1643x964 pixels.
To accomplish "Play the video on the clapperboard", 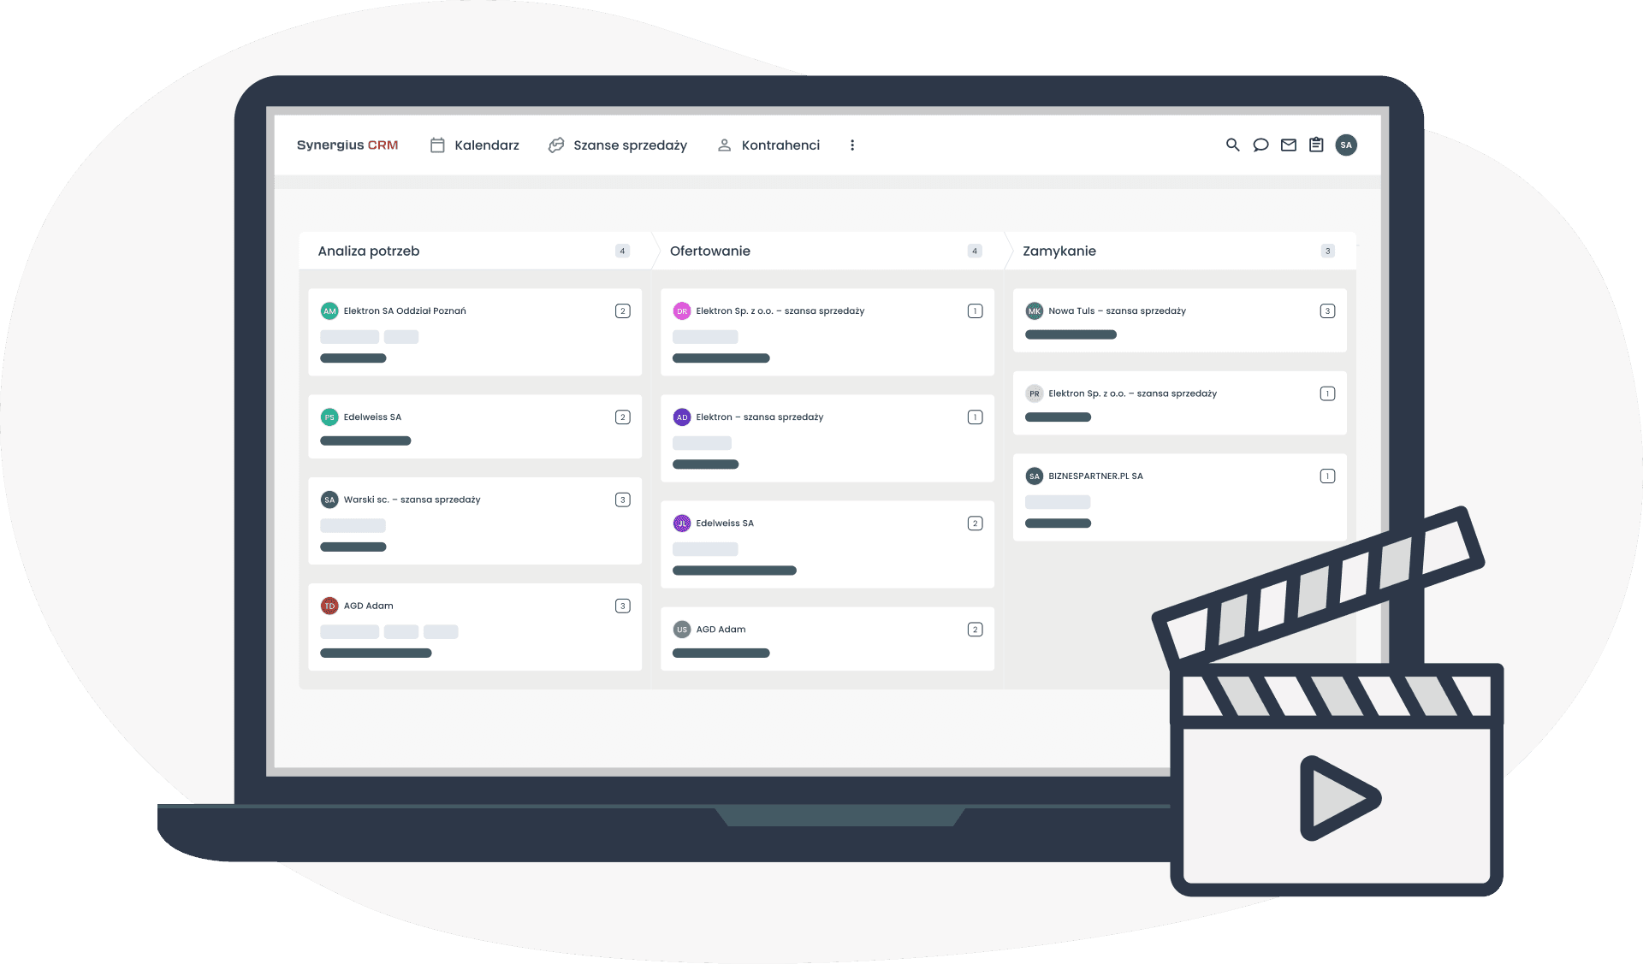I will pyautogui.click(x=1339, y=798).
